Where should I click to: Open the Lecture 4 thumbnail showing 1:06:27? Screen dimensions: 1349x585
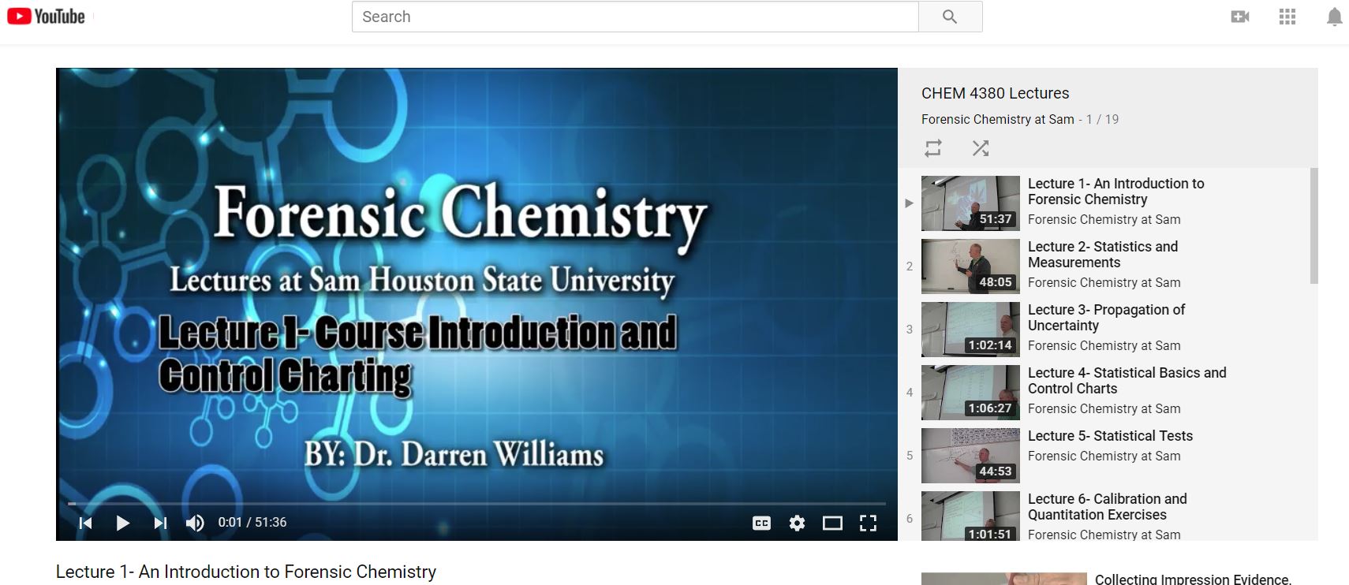970,393
